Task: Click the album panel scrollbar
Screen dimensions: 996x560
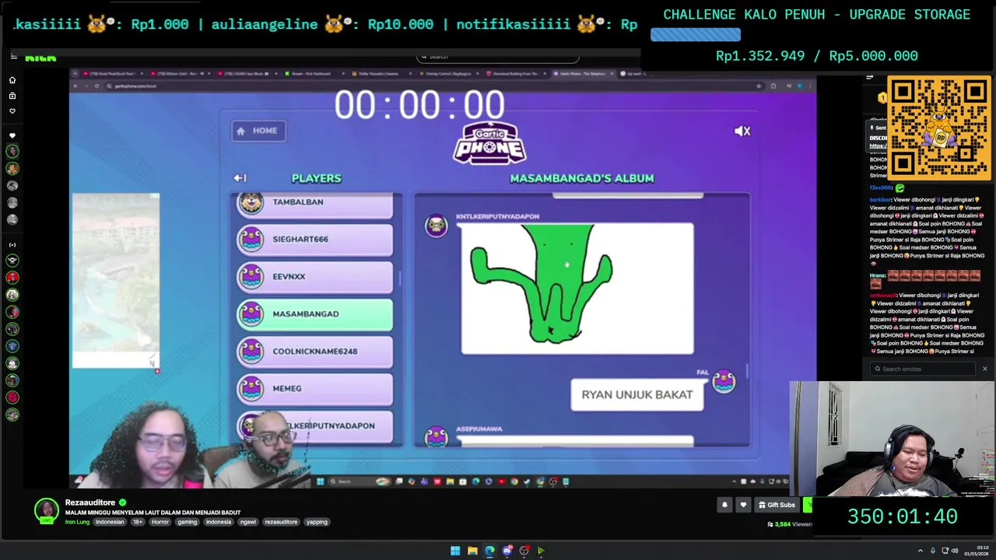Action: point(747,372)
